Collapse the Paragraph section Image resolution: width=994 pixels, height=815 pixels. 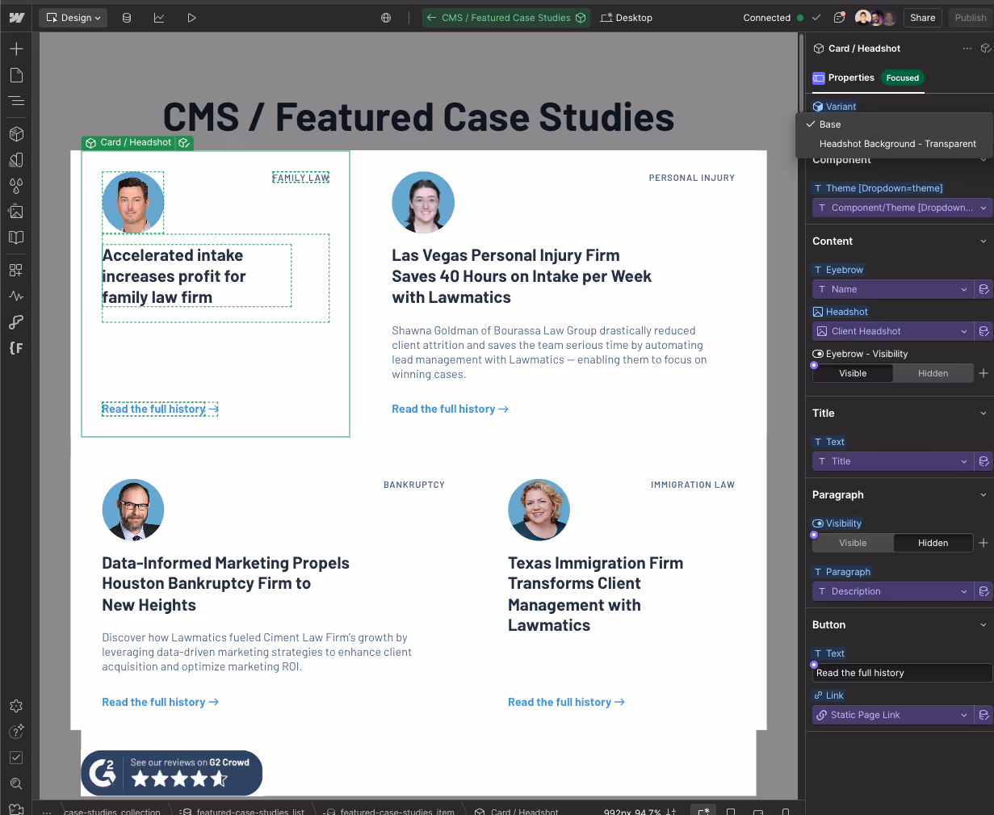pyautogui.click(x=983, y=495)
